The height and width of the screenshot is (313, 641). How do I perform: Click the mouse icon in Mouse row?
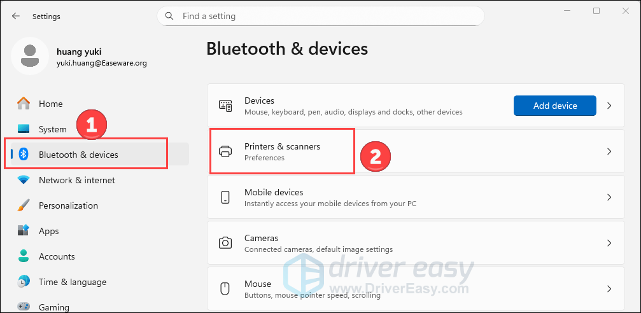point(225,289)
